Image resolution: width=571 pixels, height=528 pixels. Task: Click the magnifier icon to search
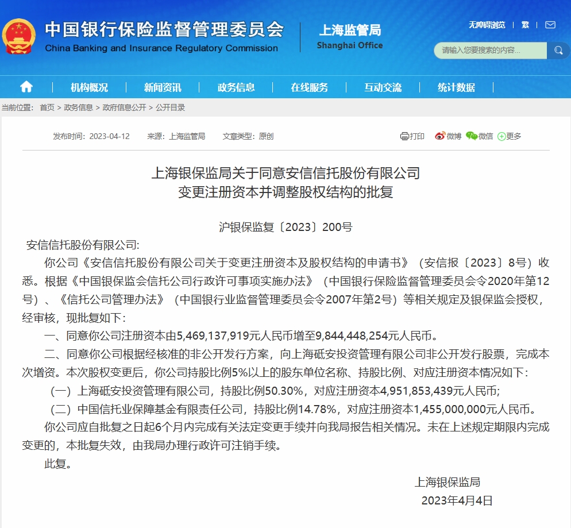tap(558, 51)
